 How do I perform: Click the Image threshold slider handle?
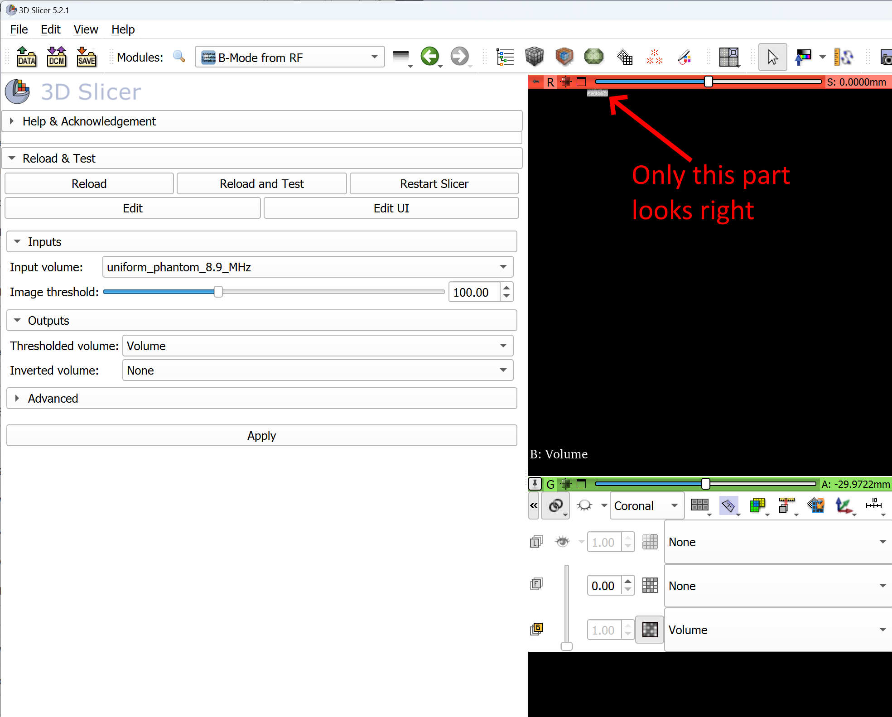coord(218,292)
